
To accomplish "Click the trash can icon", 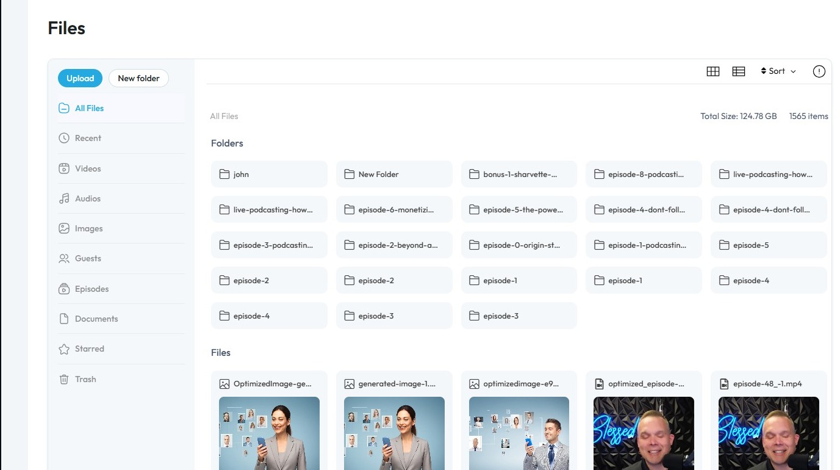I will [x=64, y=379].
